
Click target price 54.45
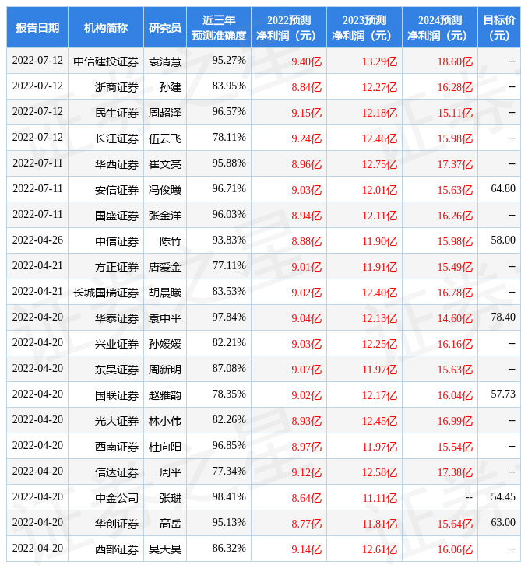(503, 497)
